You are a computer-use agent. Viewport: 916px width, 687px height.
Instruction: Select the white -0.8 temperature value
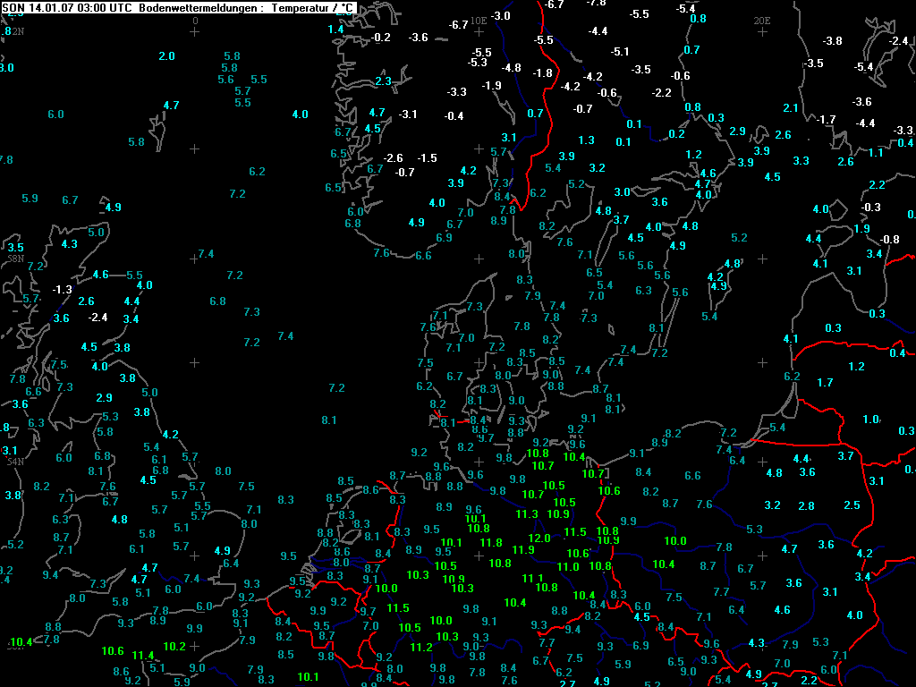coord(889,240)
